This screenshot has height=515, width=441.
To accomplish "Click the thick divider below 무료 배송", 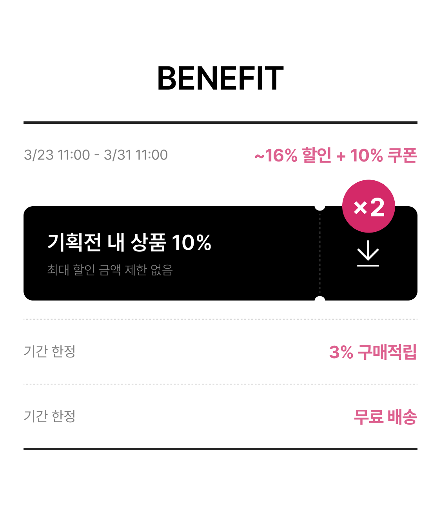I will 220,449.
